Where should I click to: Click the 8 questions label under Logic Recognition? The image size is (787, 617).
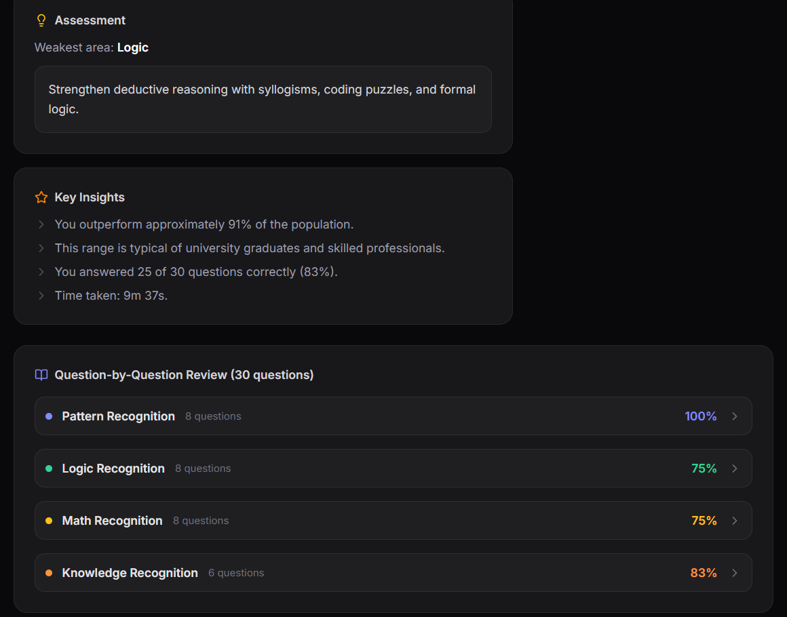click(x=203, y=468)
